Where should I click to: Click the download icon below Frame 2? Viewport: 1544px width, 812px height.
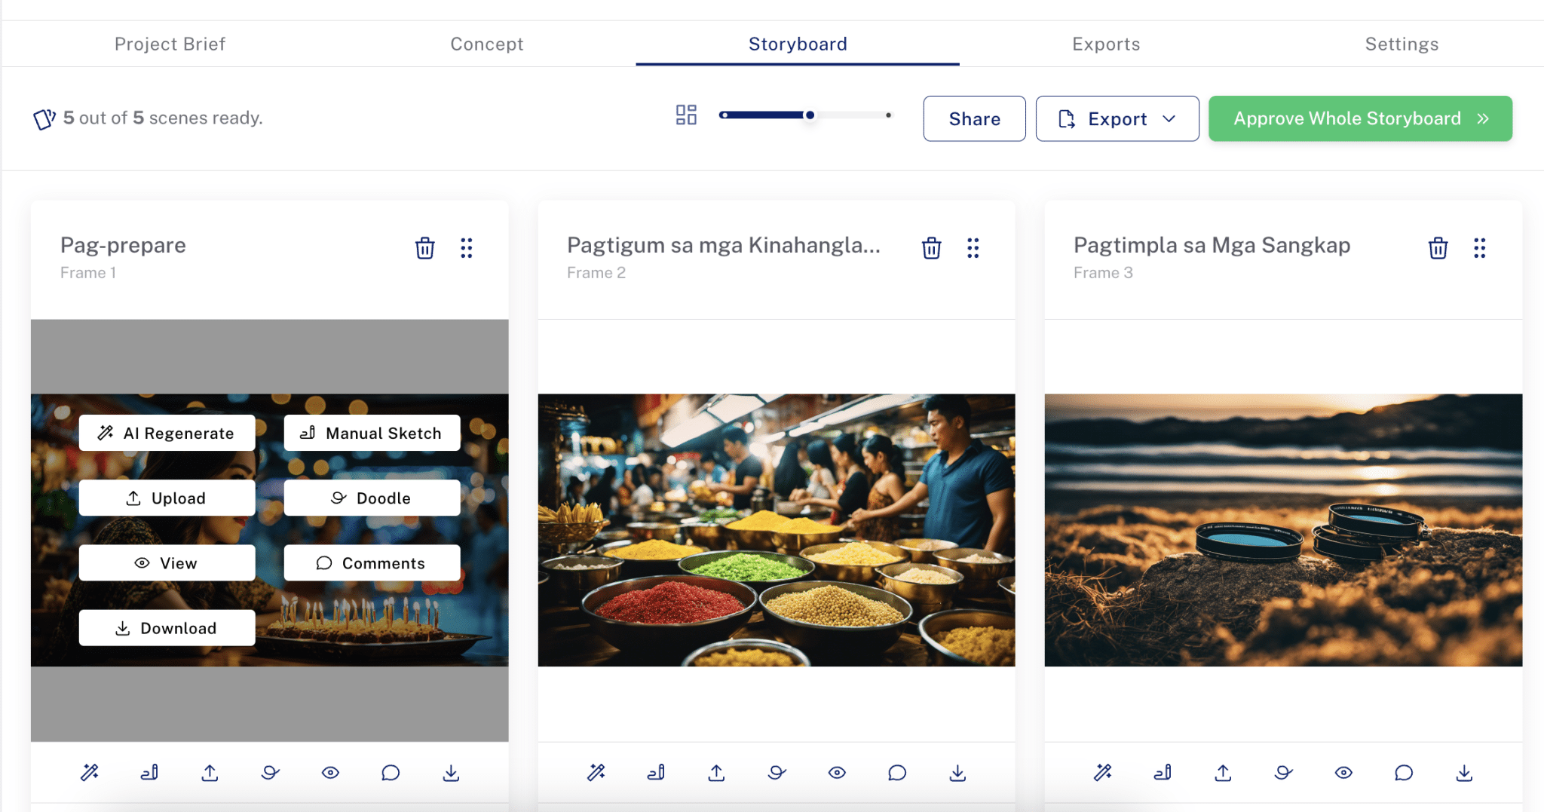(957, 772)
